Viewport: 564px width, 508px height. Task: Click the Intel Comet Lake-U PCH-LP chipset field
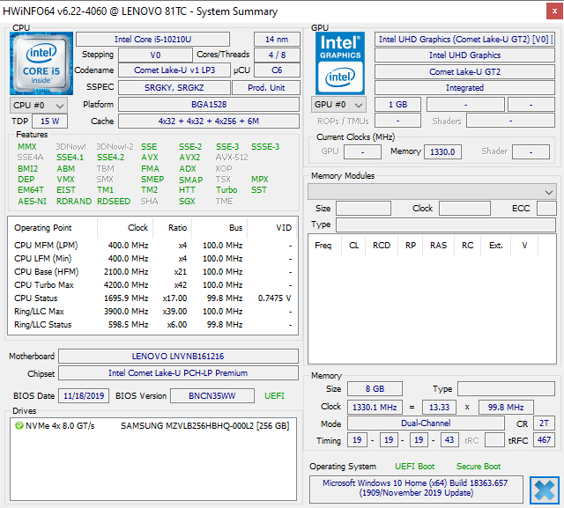(178, 373)
